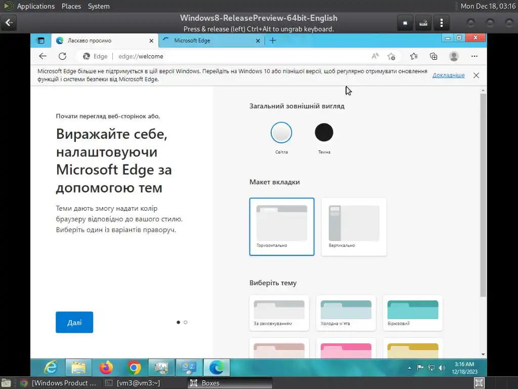Add this page to favorites star icon
Viewport: 518px width, 389px height.
[x=392, y=56]
